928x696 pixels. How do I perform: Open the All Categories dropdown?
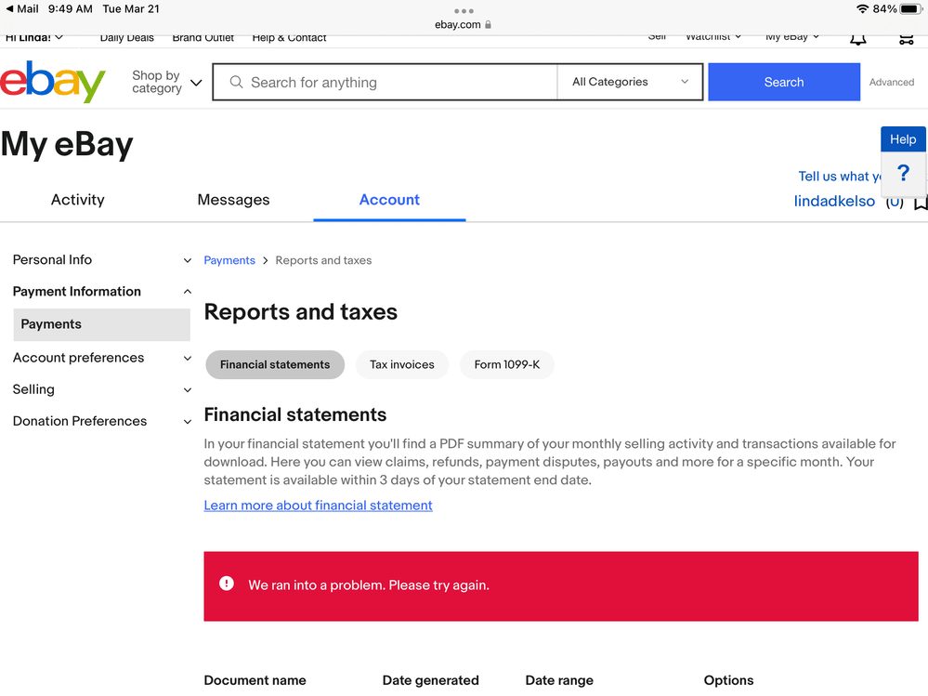pyautogui.click(x=630, y=82)
